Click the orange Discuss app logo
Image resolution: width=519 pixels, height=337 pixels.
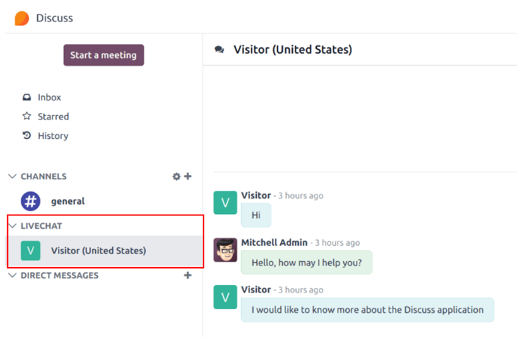(x=22, y=18)
